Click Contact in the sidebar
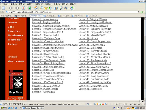The height and width of the screenshot is (110, 146). [x=12, y=44]
